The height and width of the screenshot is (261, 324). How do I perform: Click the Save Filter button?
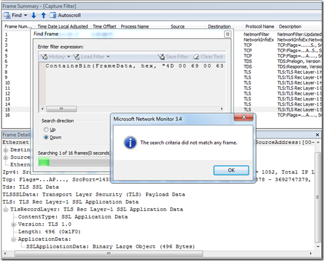coord(173,57)
